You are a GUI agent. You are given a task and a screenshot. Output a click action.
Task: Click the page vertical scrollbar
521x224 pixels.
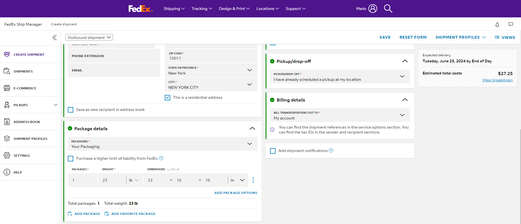coord(520,177)
